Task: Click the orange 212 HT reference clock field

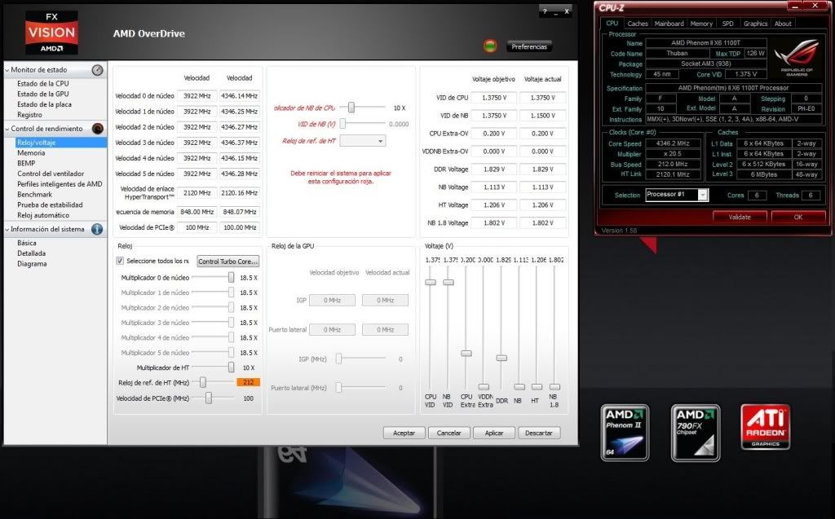Action: pyautogui.click(x=248, y=382)
